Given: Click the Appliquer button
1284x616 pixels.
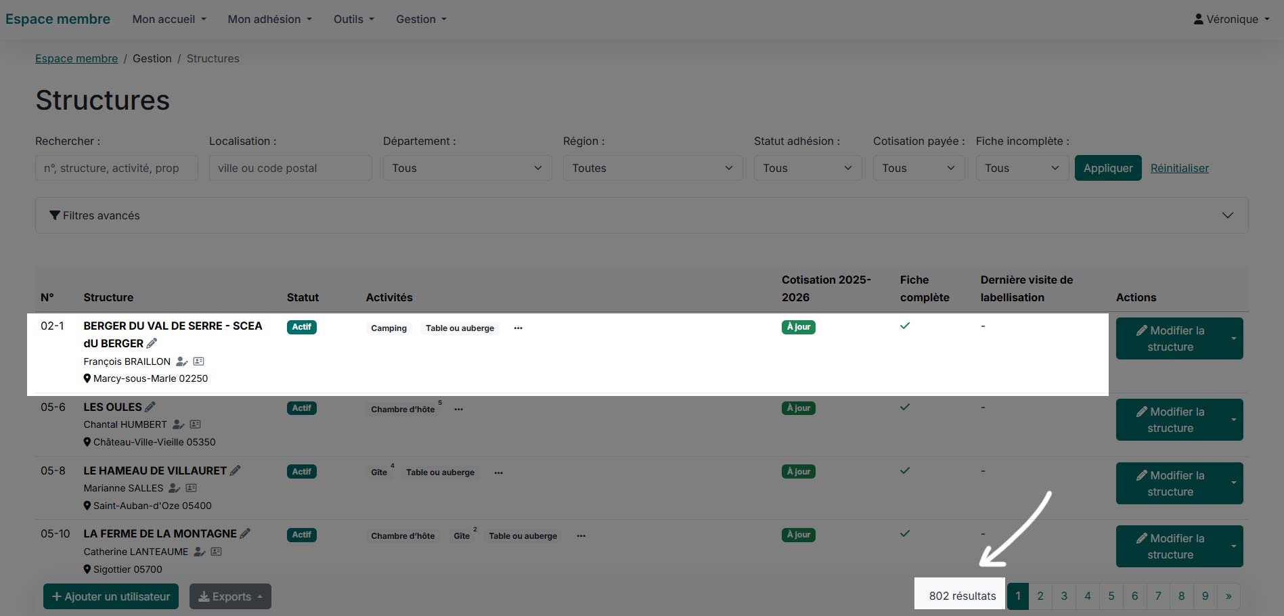Looking at the screenshot, I should pos(1107,168).
